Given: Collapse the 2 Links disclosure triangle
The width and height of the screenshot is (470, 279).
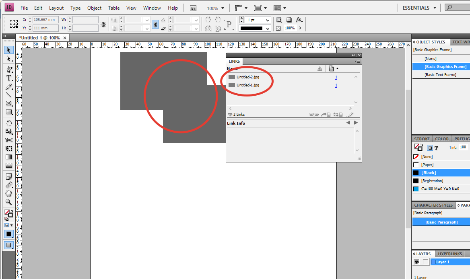Looking at the screenshot, I should [230, 114].
